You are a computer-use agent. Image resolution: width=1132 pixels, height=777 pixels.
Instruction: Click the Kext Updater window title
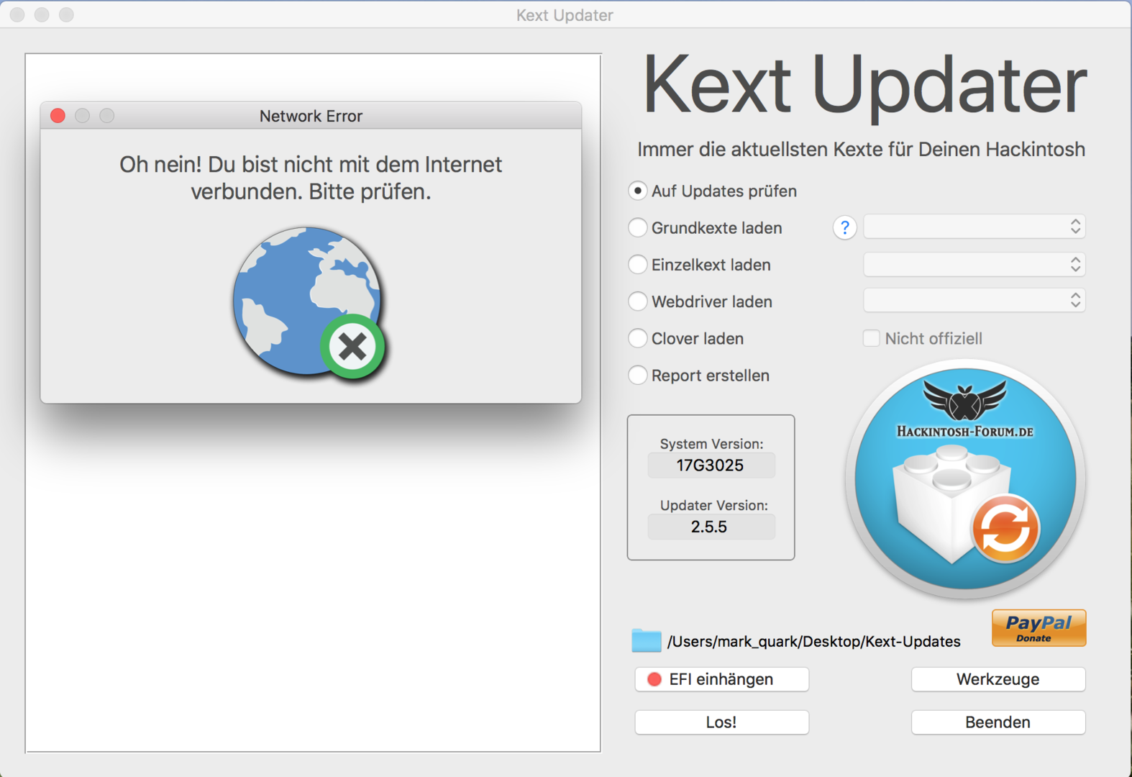(565, 15)
